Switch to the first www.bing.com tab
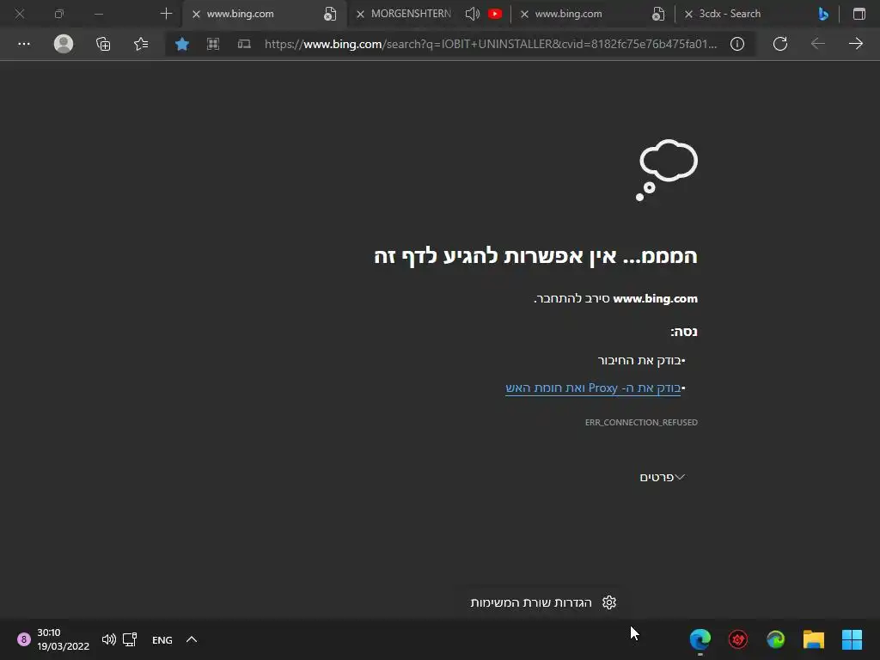 [265, 14]
